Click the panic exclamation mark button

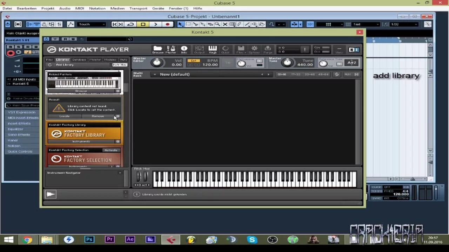coord(304,49)
